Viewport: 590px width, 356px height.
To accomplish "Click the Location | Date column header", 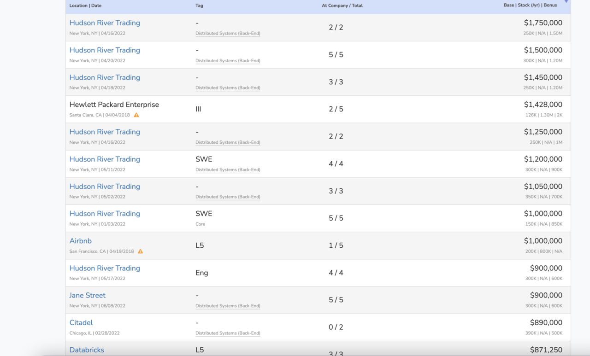I will (x=85, y=6).
